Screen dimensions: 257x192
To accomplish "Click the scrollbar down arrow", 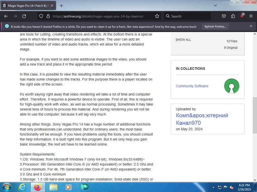I will pos(255,180).
